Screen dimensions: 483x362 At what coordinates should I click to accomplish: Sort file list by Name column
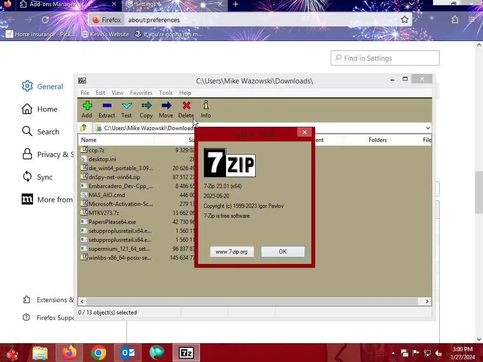coord(116,140)
